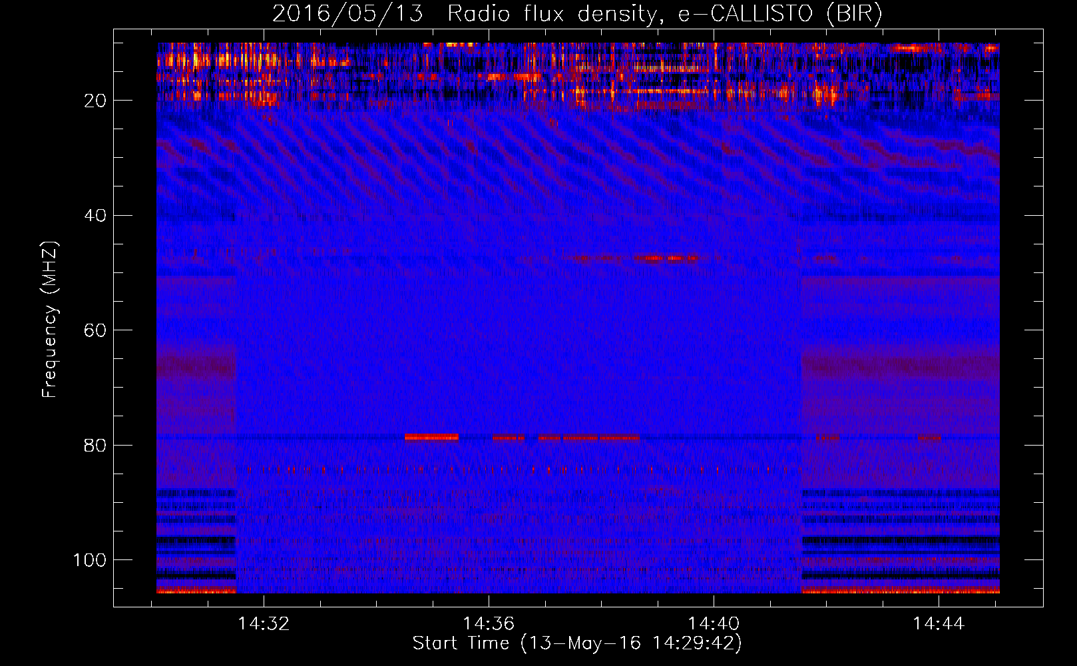Click the 80 frequency tick label

(x=96, y=445)
